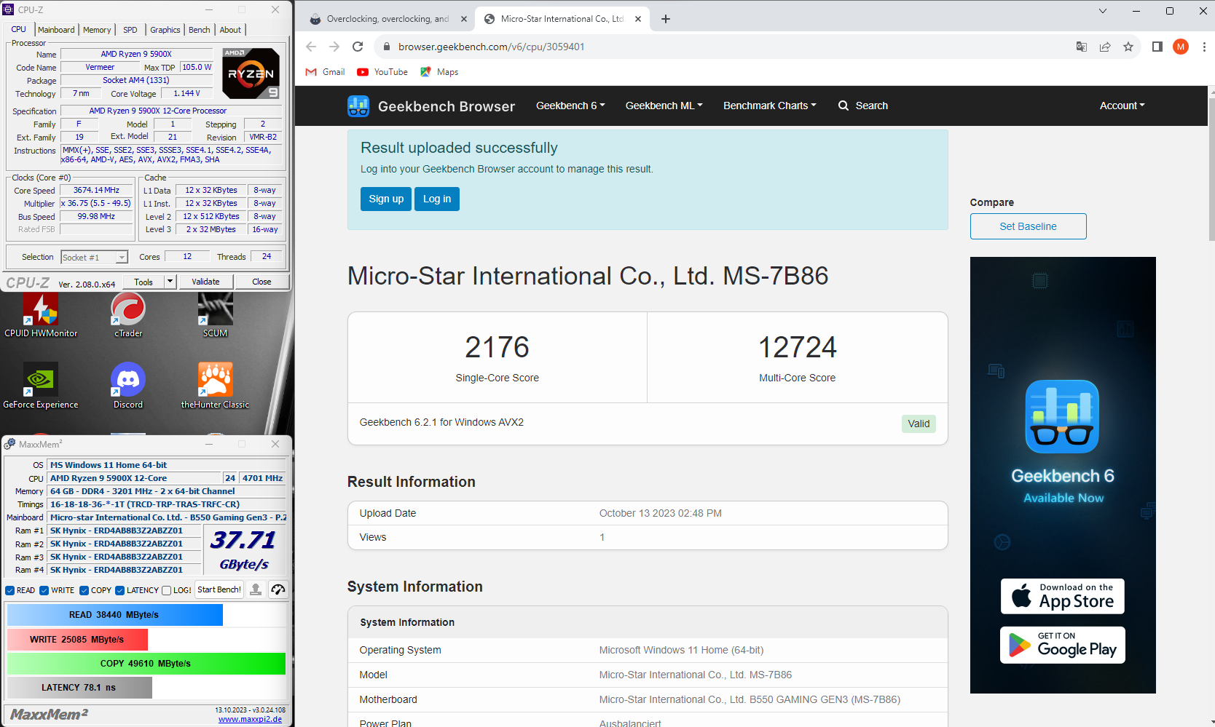Open theHunter Classic desktop icon
Screen dimensions: 1215x727
(x=216, y=386)
